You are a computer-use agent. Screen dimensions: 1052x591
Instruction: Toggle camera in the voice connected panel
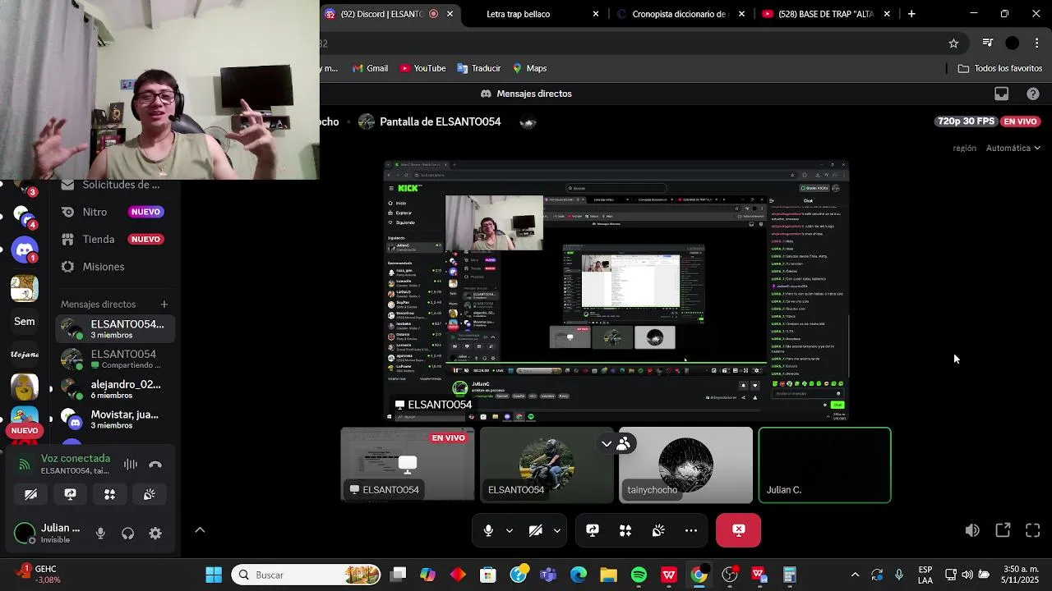[31, 494]
